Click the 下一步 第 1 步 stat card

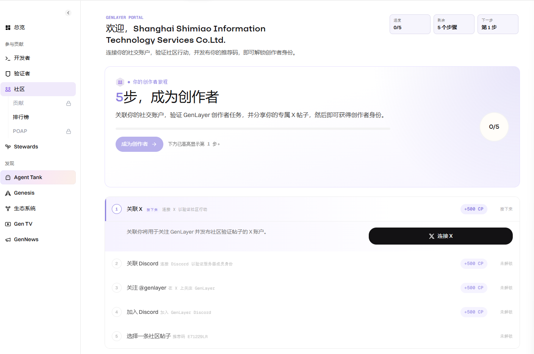pyautogui.click(x=498, y=24)
